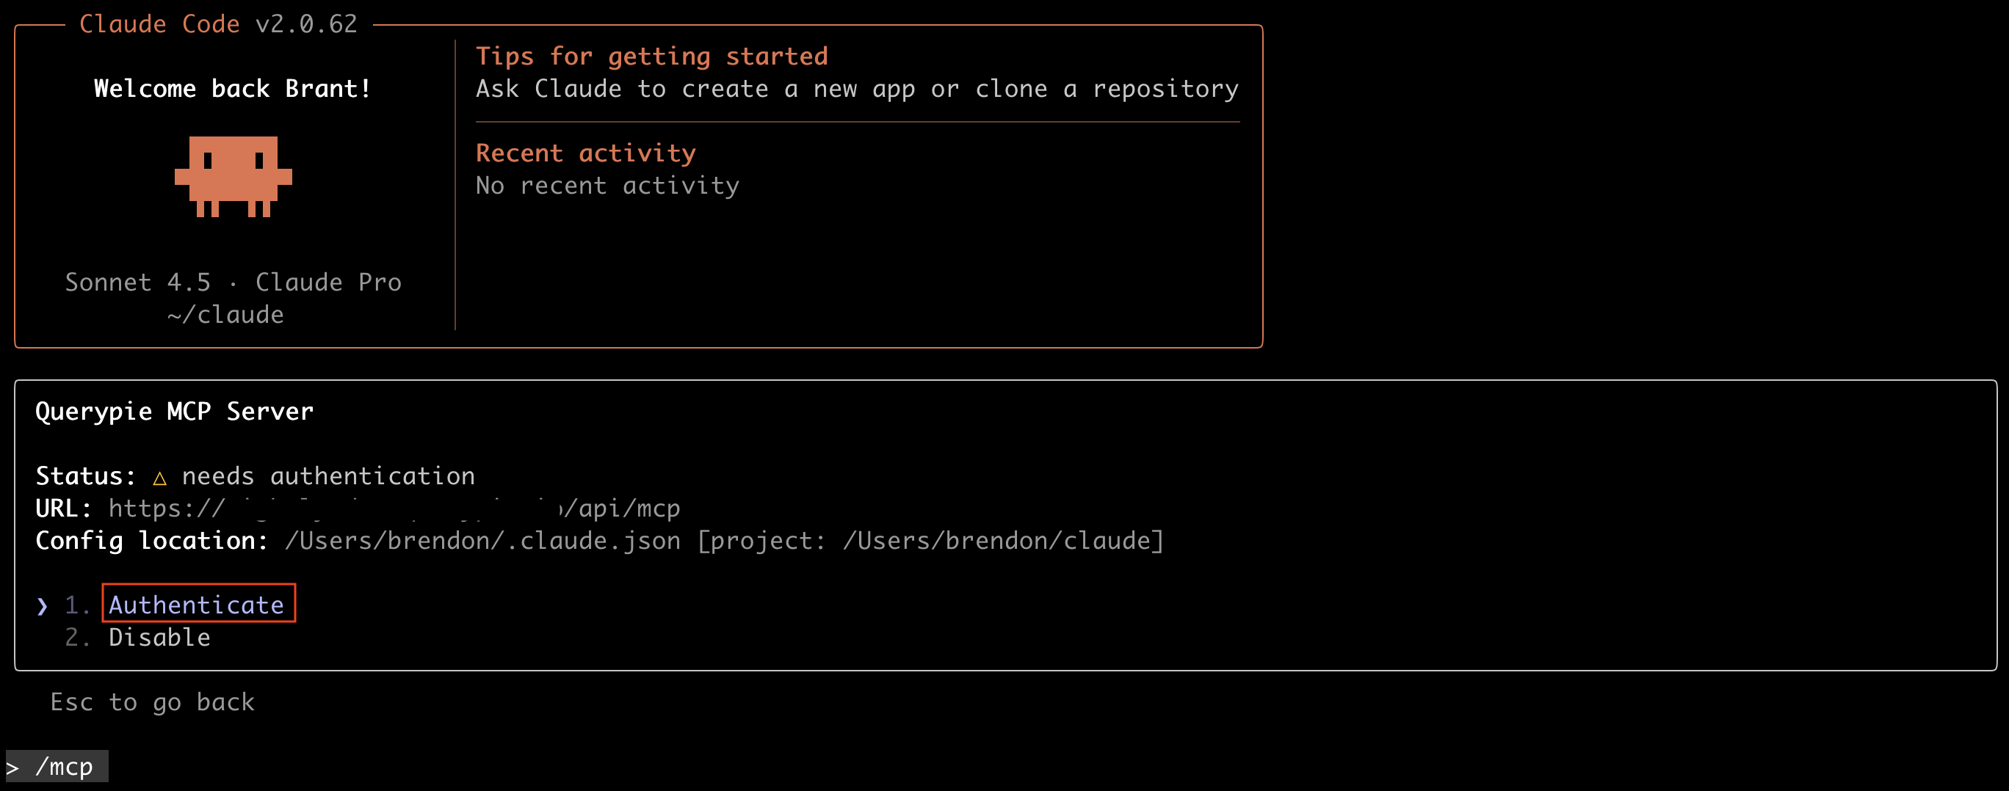Choose the Disable option
The width and height of the screenshot is (2009, 791).
click(159, 638)
